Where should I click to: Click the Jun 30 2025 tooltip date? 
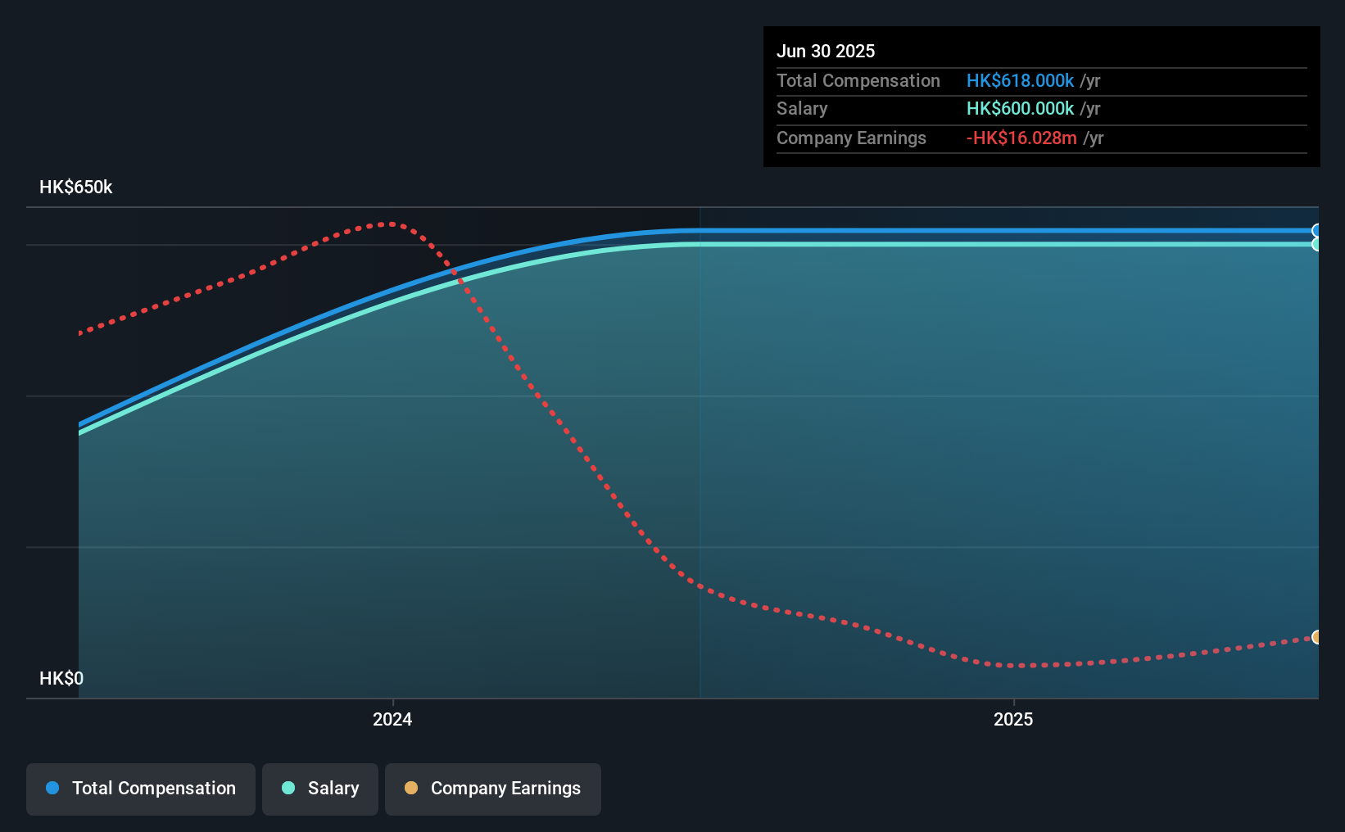point(826,51)
